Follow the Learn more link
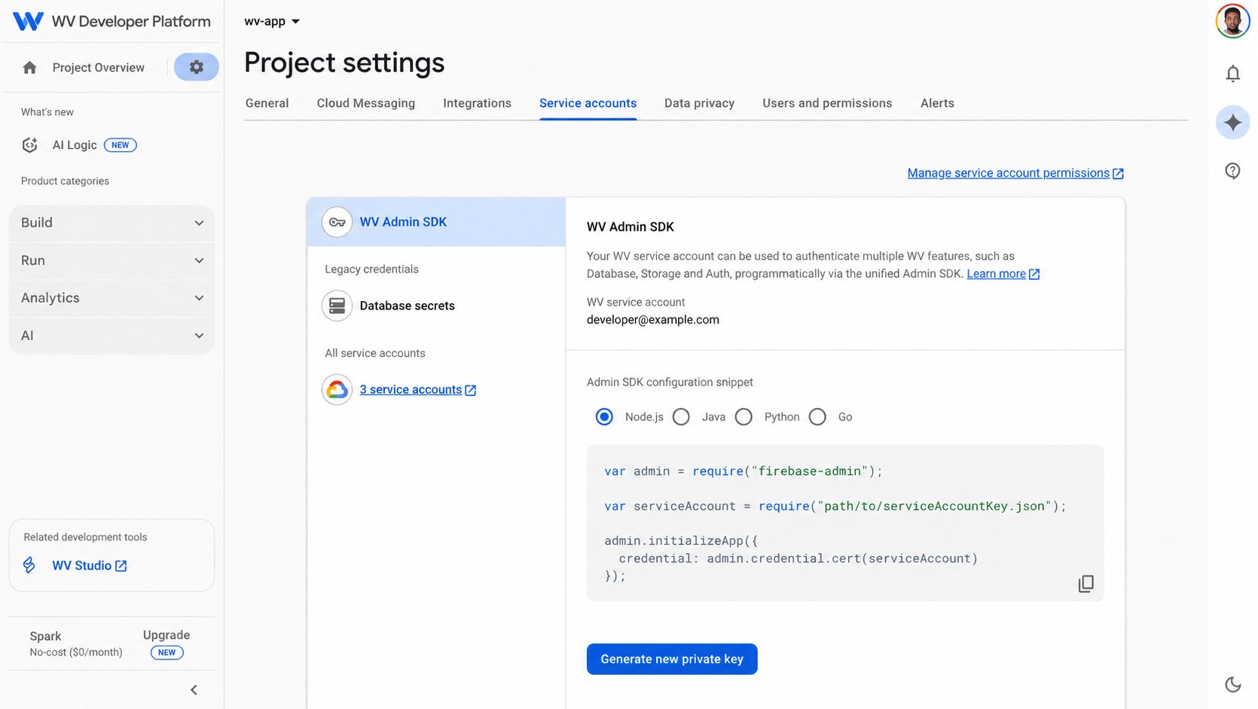Viewport: 1258px width, 709px height. tap(1003, 274)
